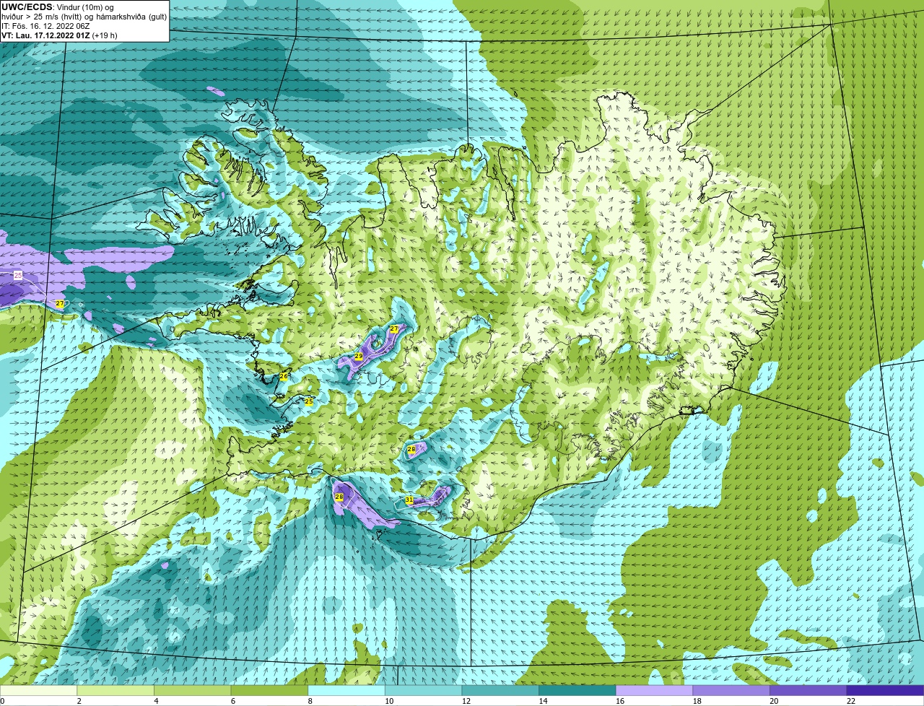Screen dimensions: 924x706
Task: Click the 12–14 m/s medium teal legend swatch
Action: (x=500, y=690)
